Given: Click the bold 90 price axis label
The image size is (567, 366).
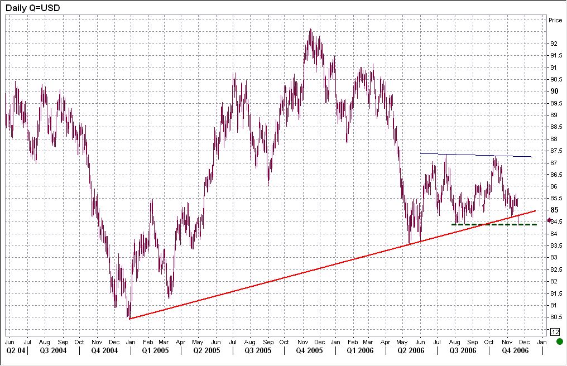Looking at the screenshot, I should [554, 91].
